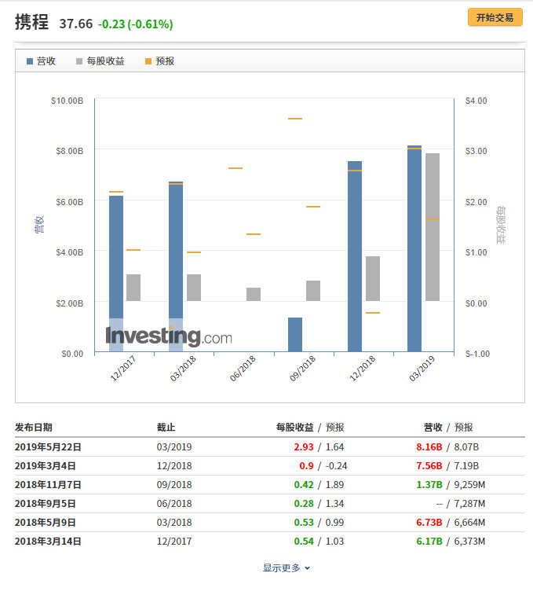Click the 09/2018 short blue revenue bar
The height and width of the screenshot is (595, 533).
click(x=295, y=334)
